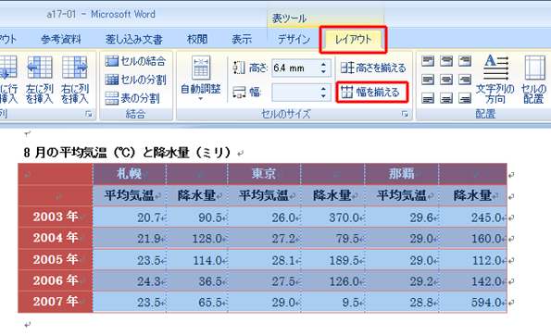Align cell text center
The width and height of the screenshot is (551, 335).
(446, 80)
